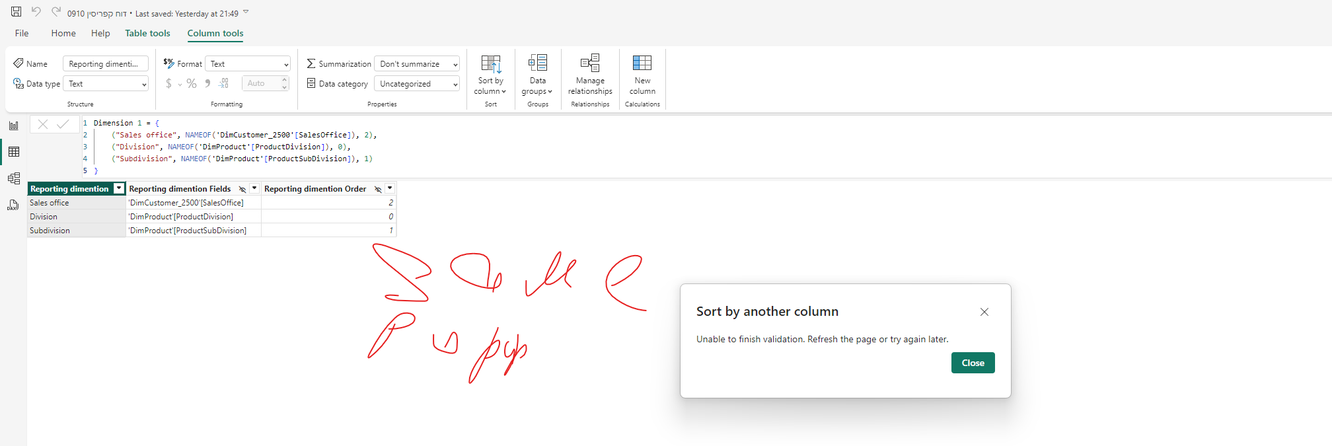Close the Sort by another column dialog
1332x446 pixels.
(x=973, y=363)
